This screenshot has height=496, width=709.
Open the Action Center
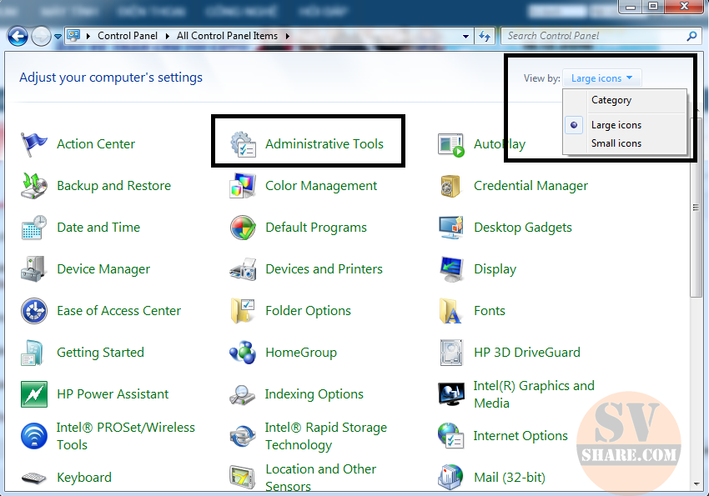(x=95, y=143)
